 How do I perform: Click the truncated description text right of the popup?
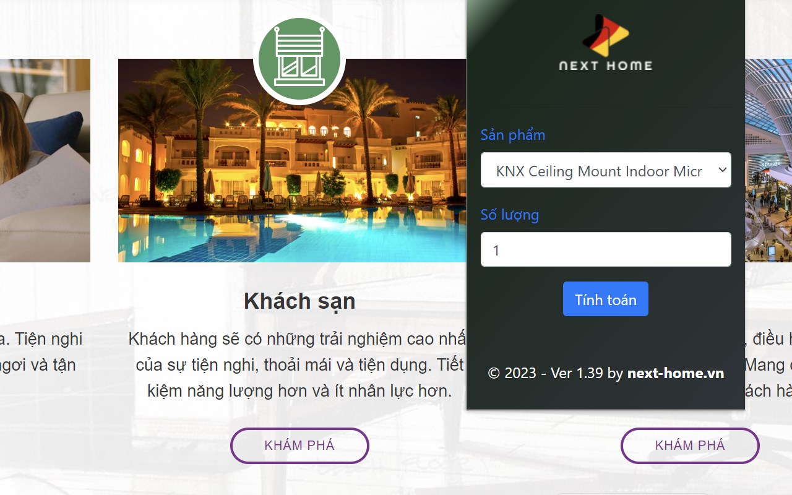[768, 365]
